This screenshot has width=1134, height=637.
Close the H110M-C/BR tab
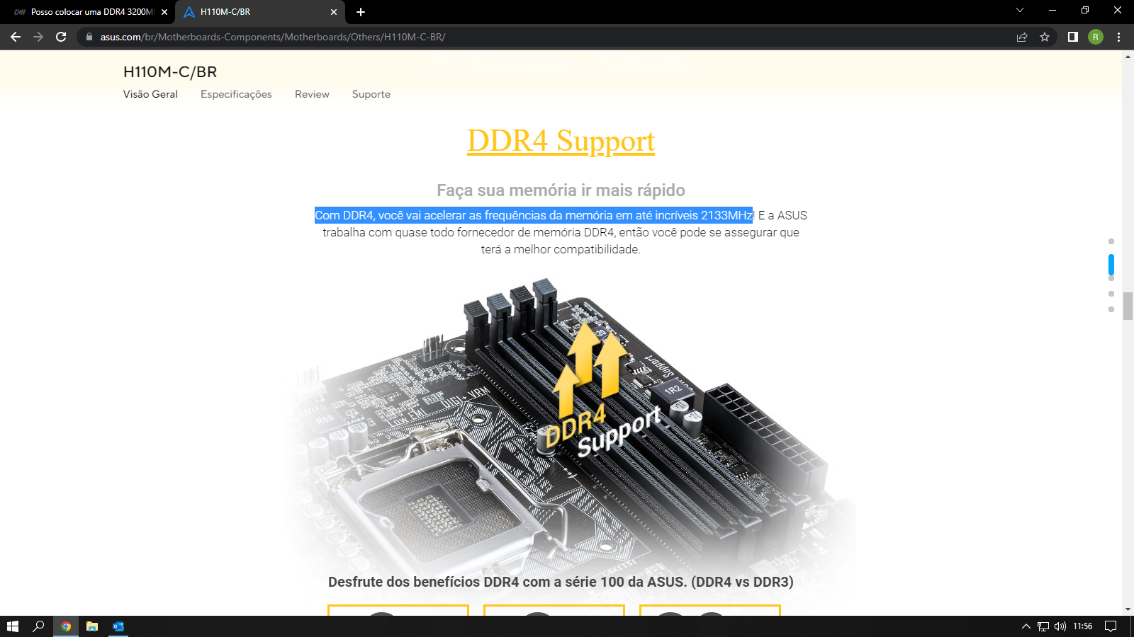click(334, 12)
